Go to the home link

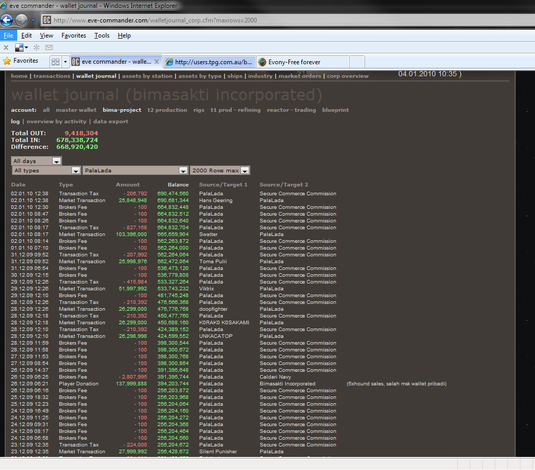[19, 76]
